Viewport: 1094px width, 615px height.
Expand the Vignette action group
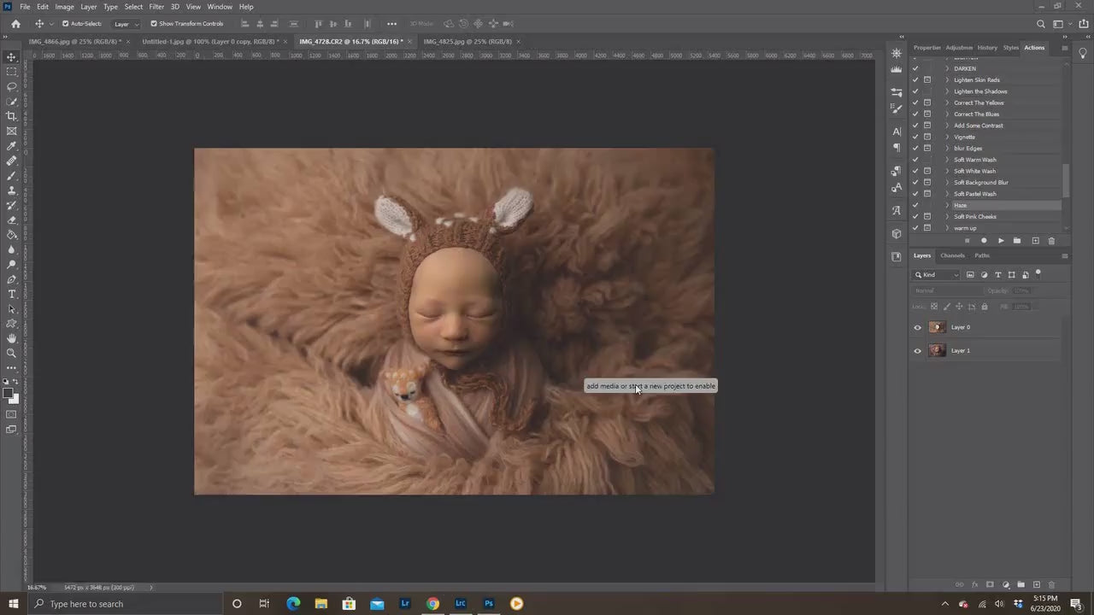coord(947,137)
